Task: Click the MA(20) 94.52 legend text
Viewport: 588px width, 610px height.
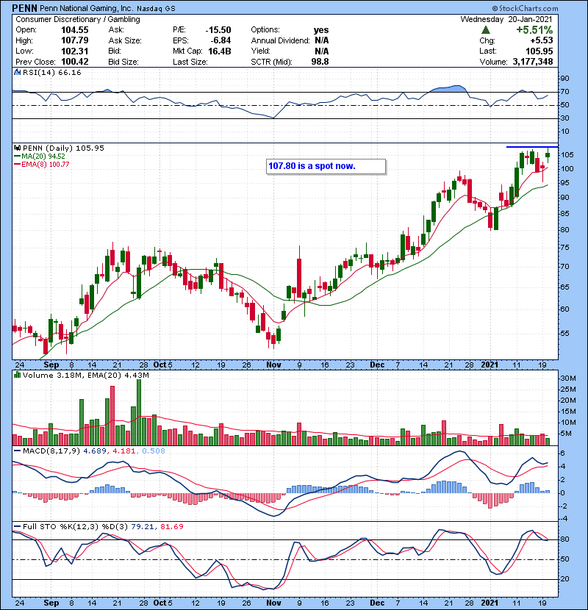Action: point(43,157)
